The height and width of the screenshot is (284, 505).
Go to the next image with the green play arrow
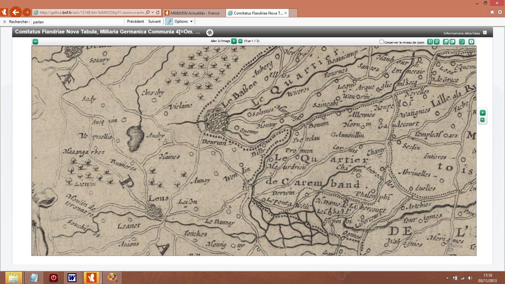coord(234,41)
